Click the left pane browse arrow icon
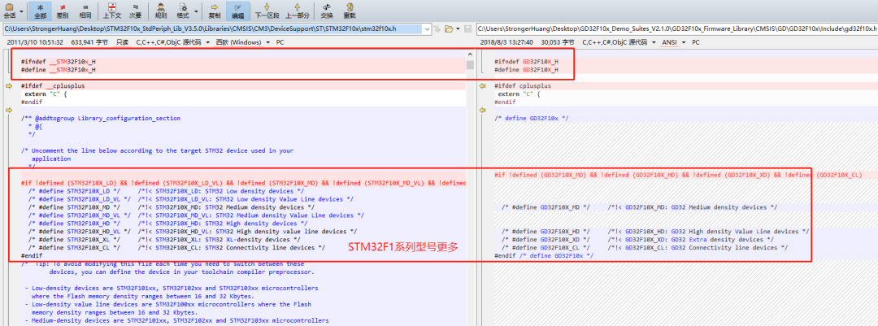The image size is (878, 326). [x=439, y=28]
